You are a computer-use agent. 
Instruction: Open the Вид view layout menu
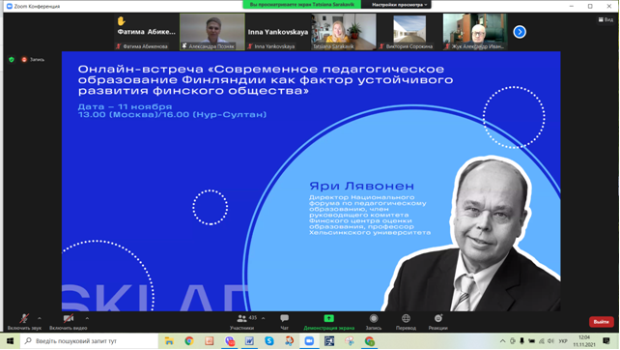coord(606,19)
